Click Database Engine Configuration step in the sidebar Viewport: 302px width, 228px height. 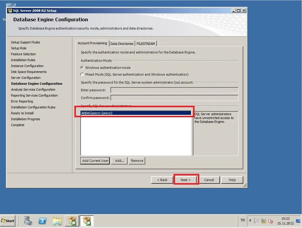coord(37,84)
